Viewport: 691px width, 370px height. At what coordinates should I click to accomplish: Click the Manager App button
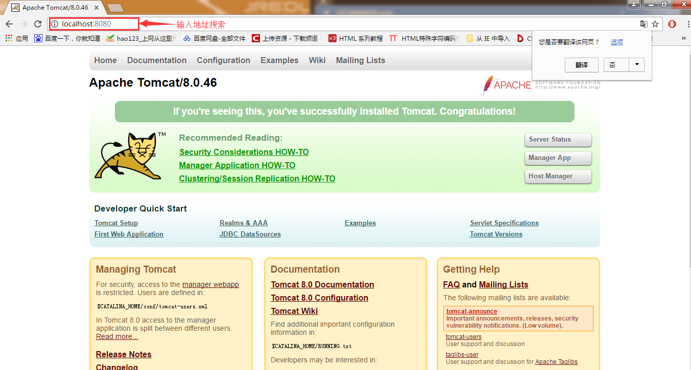pyautogui.click(x=558, y=158)
